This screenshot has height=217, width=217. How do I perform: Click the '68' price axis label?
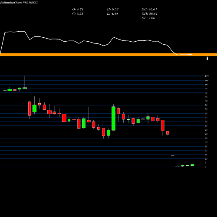[206, 113]
